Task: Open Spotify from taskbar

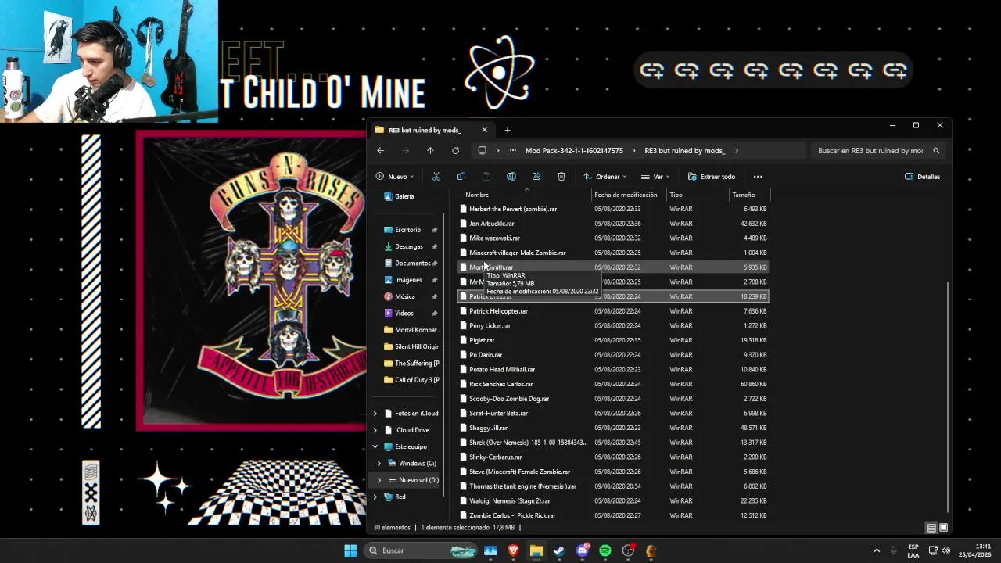Action: pos(605,550)
